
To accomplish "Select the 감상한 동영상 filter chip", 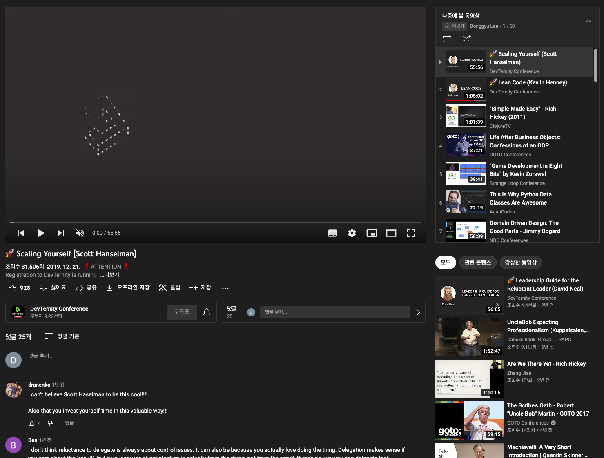I will pos(521,262).
